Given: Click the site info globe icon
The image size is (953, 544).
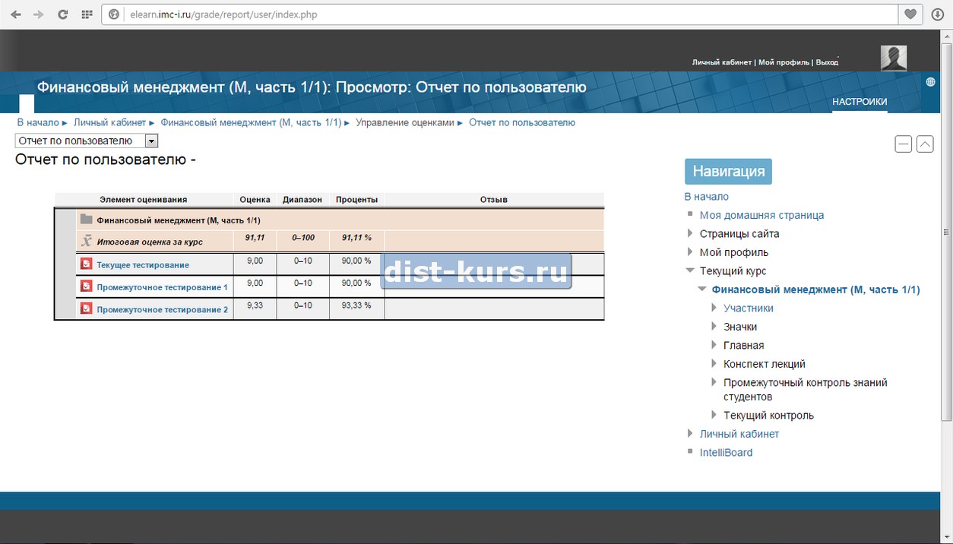Looking at the screenshot, I should point(114,14).
